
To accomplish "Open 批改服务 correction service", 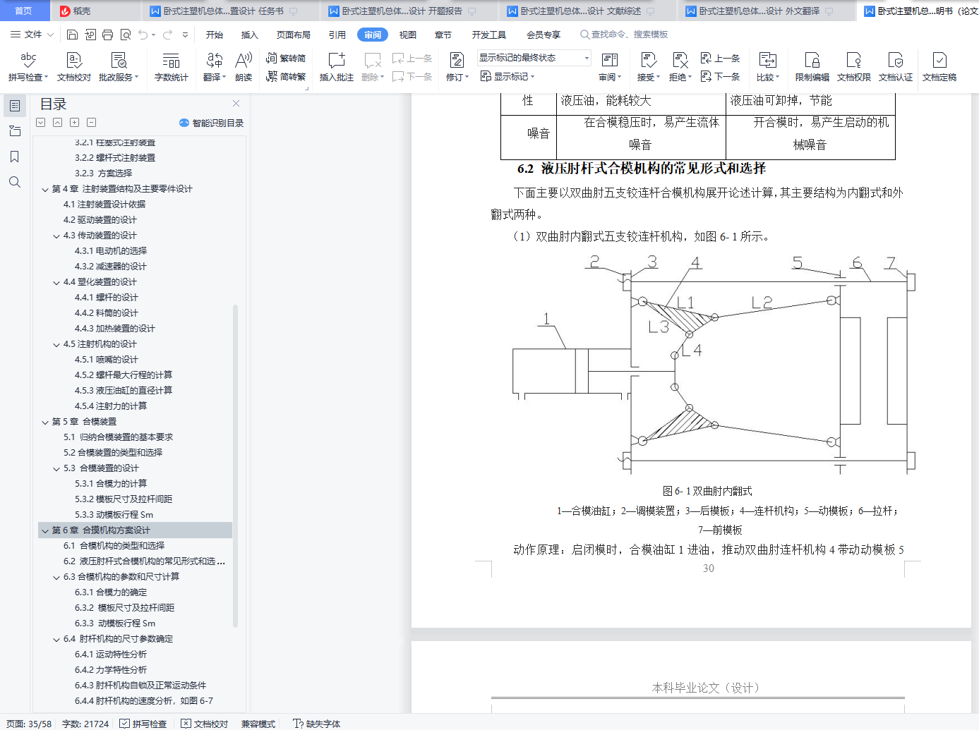I will pos(119,67).
